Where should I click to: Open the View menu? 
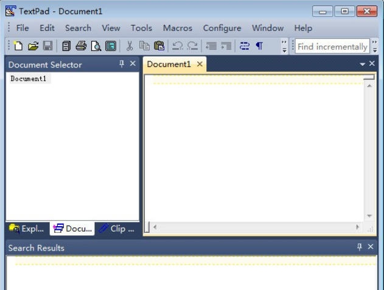click(x=111, y=28)
